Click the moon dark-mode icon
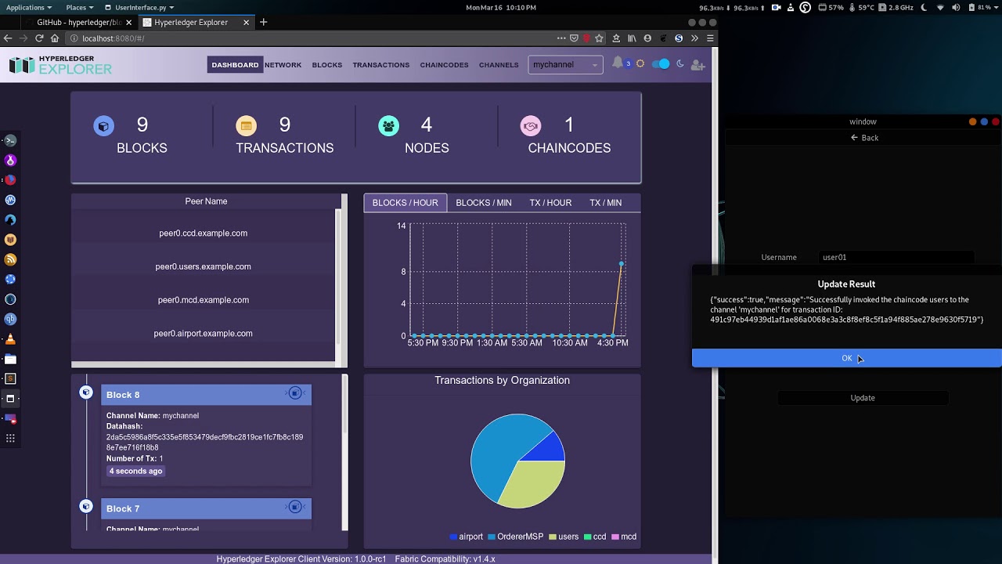 (679, 64)
